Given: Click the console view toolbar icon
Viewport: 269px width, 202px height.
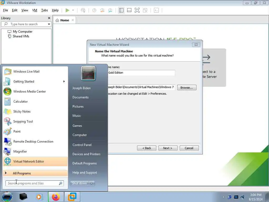Looking at the screenshot, I should 156,10.
